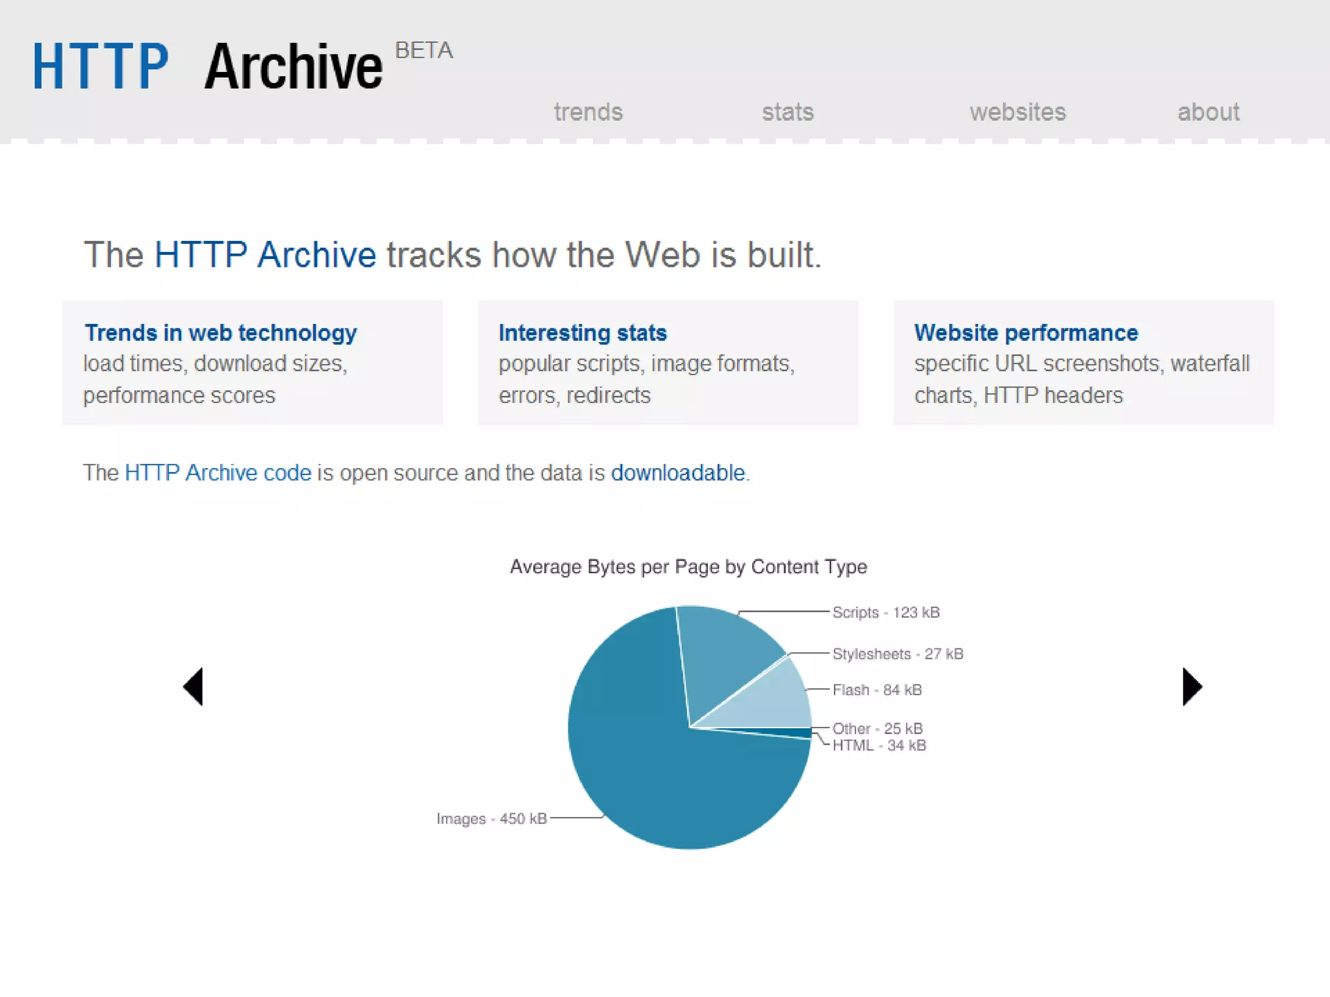Click the text popular scripts, image formats
1330x997 pixels.
[647, 363]
